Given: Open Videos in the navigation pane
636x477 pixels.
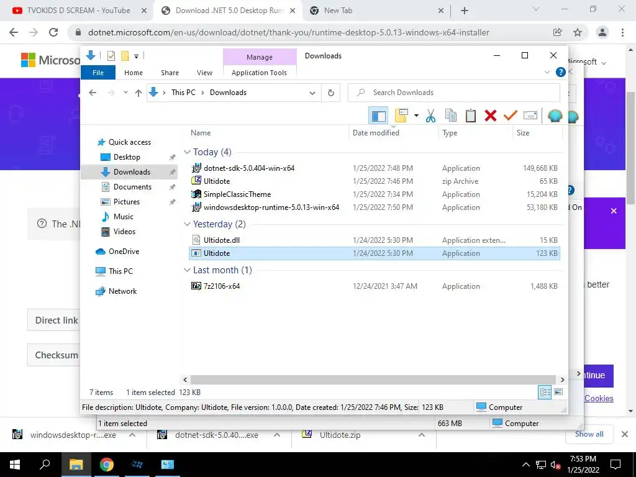Looking at the screenshot, I should 124,232.
